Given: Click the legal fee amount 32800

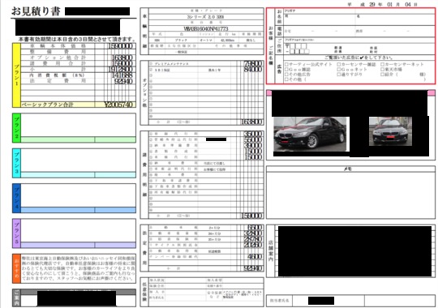Looking at the screenshot, I should point(253,233).
